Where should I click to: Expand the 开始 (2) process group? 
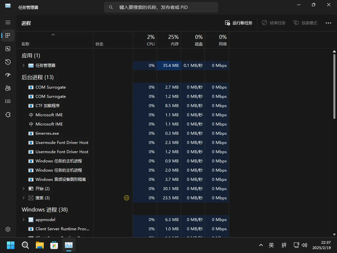coord(23,188)
